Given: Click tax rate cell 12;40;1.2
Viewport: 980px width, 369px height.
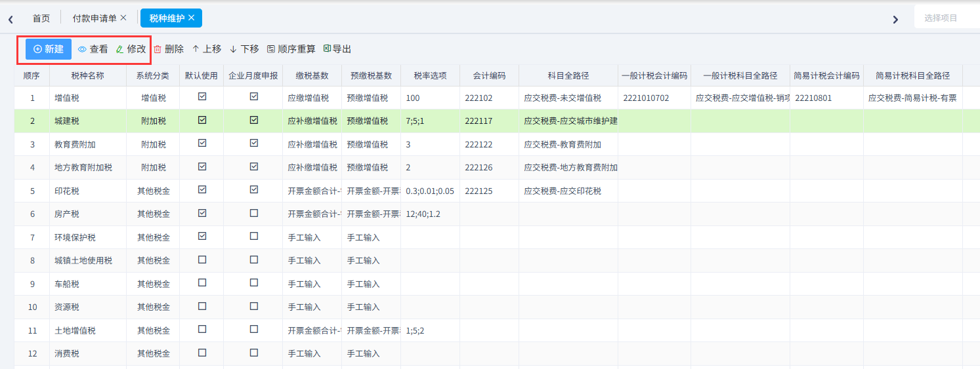Looking at the screenshot, I should tap(430, 214).
